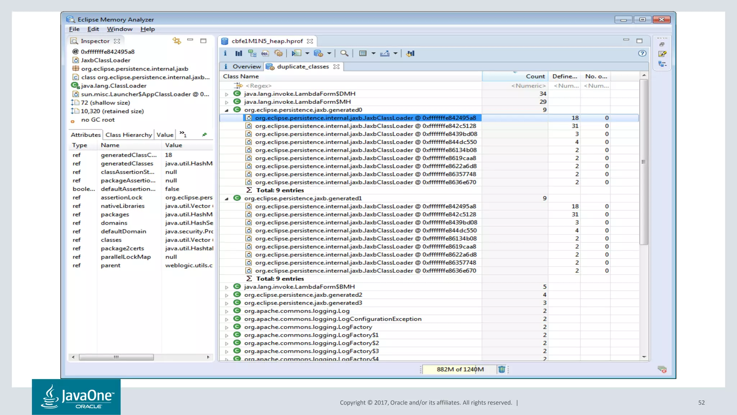Viewport: 737px width, 415px height.
Task: Click the Export toolbar icon
Action: pos(385,53)
